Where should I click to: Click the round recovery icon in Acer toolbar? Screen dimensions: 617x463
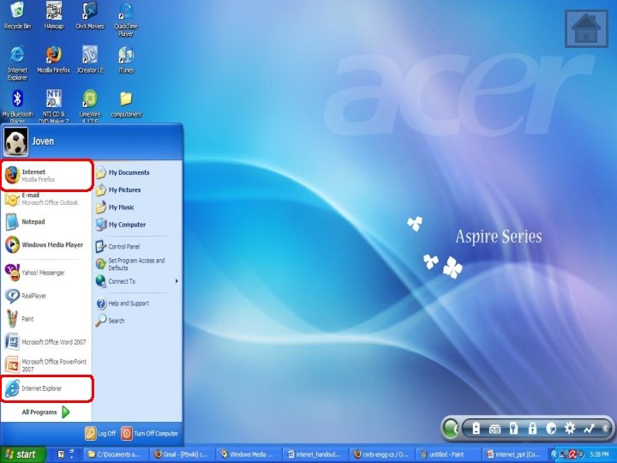point(551,428)
